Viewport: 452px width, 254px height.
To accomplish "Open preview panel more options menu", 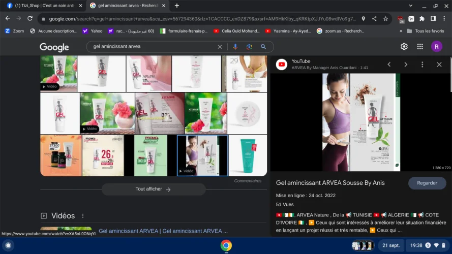I will tap(422, 65).
